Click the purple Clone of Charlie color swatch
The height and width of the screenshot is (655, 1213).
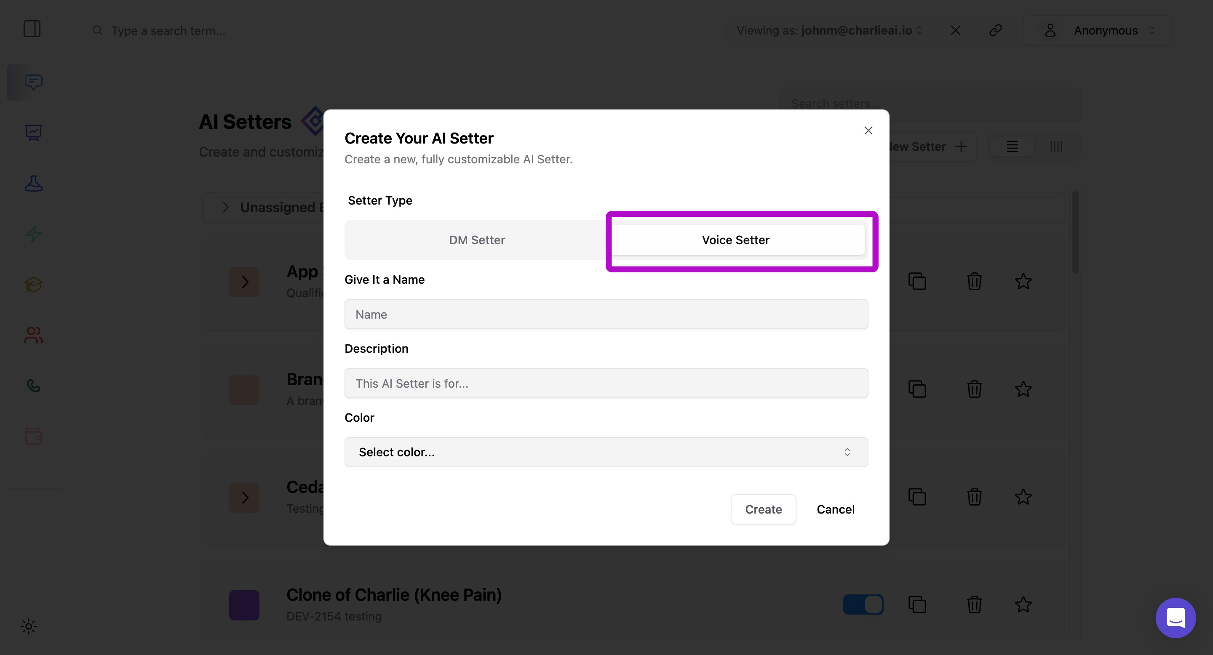244,604
